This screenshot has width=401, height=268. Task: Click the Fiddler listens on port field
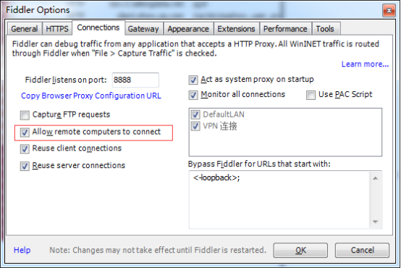point(135,80)
